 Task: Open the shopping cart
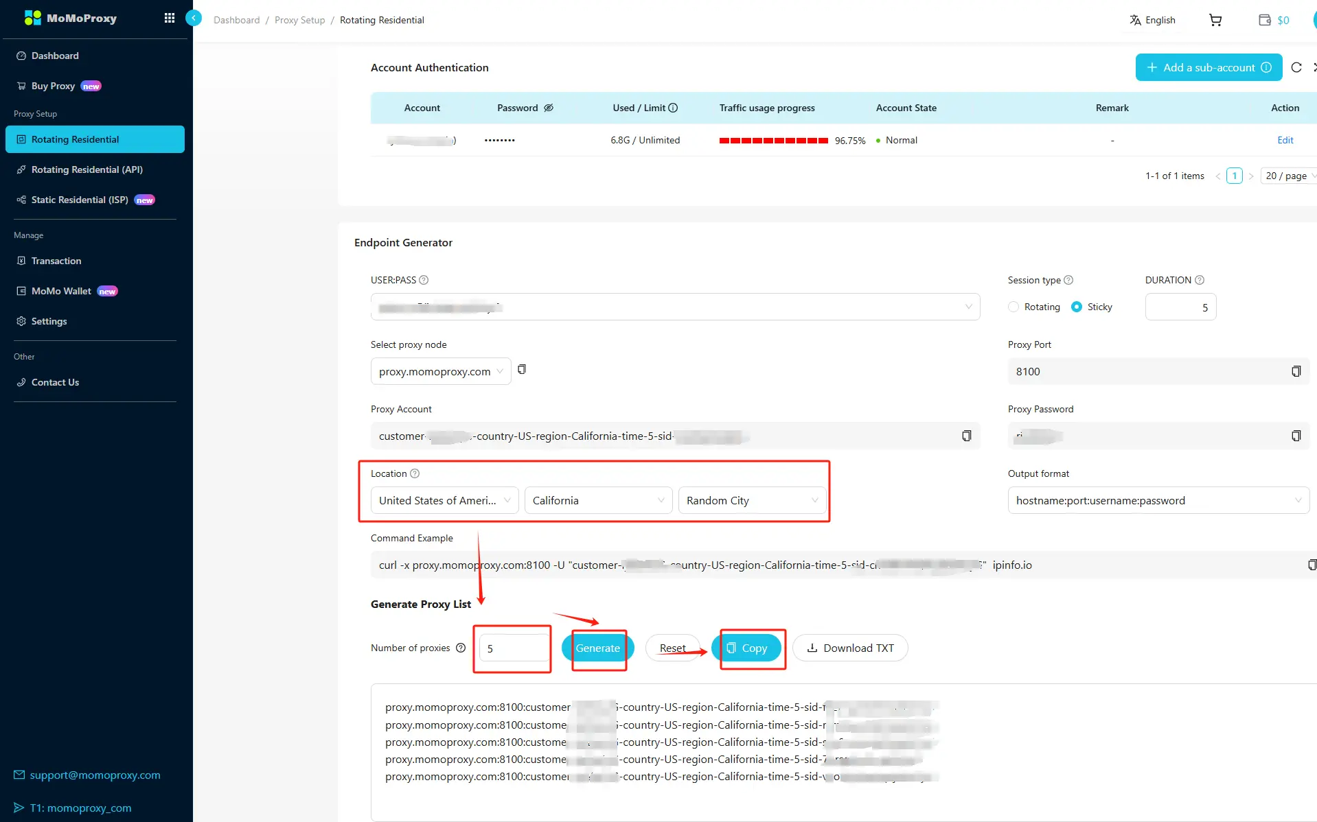point(1215,20)
